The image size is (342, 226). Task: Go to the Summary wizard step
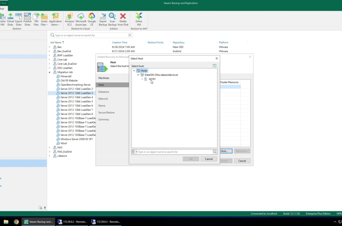click(103, 120)
